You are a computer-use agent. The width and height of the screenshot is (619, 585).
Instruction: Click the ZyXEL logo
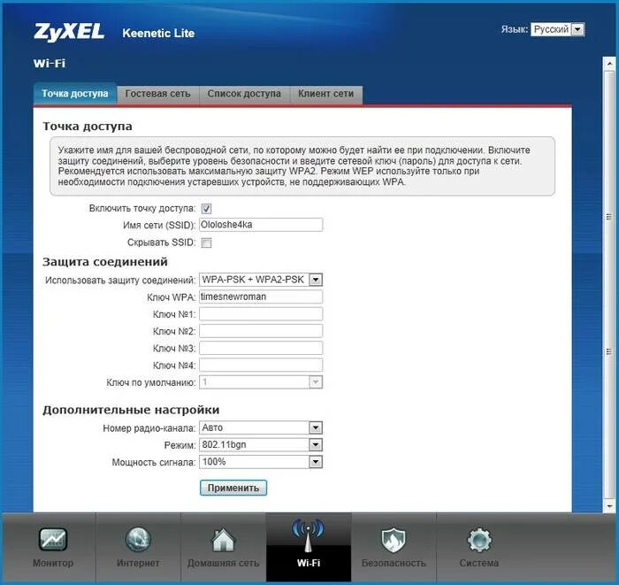pyautogui.click(x=69, y=32)
